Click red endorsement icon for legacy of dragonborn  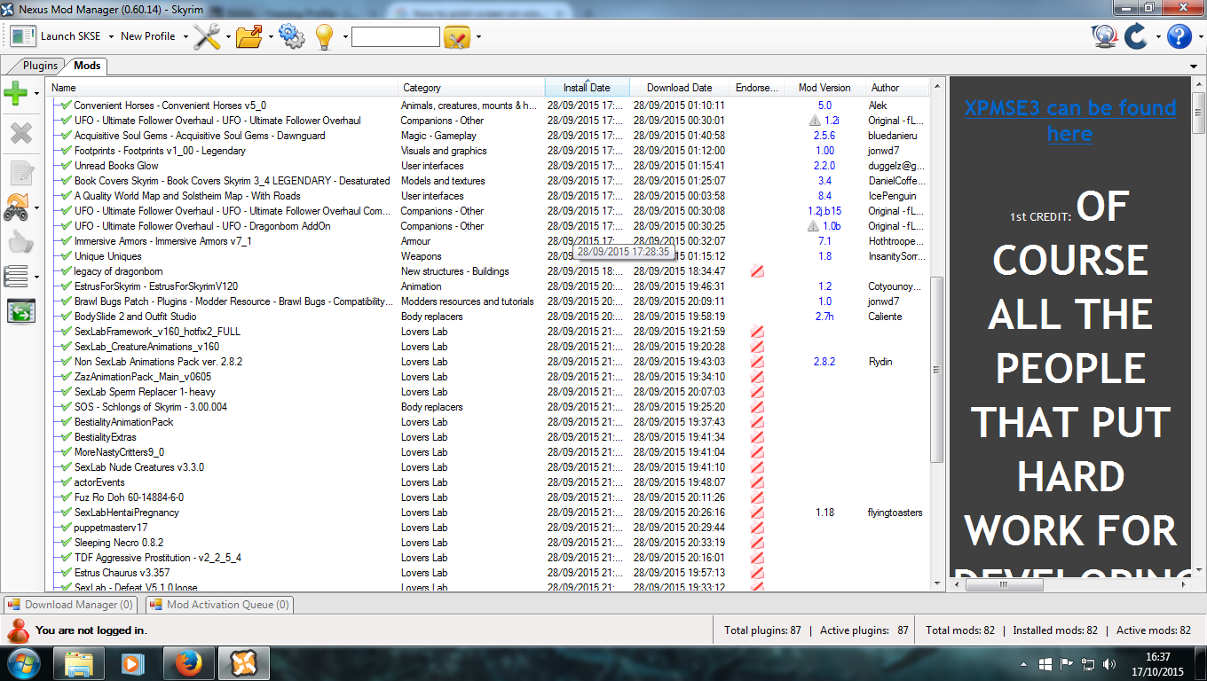[757, 271]
